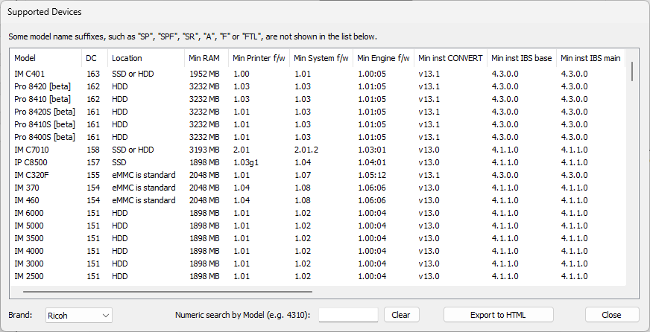Click the horizontal scrollbar at list bottom

point(164,292)
